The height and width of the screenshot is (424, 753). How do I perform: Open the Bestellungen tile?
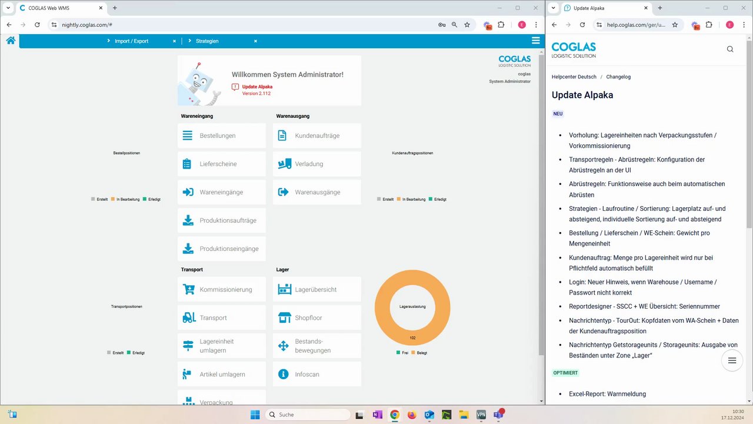[x=222, y=135]
